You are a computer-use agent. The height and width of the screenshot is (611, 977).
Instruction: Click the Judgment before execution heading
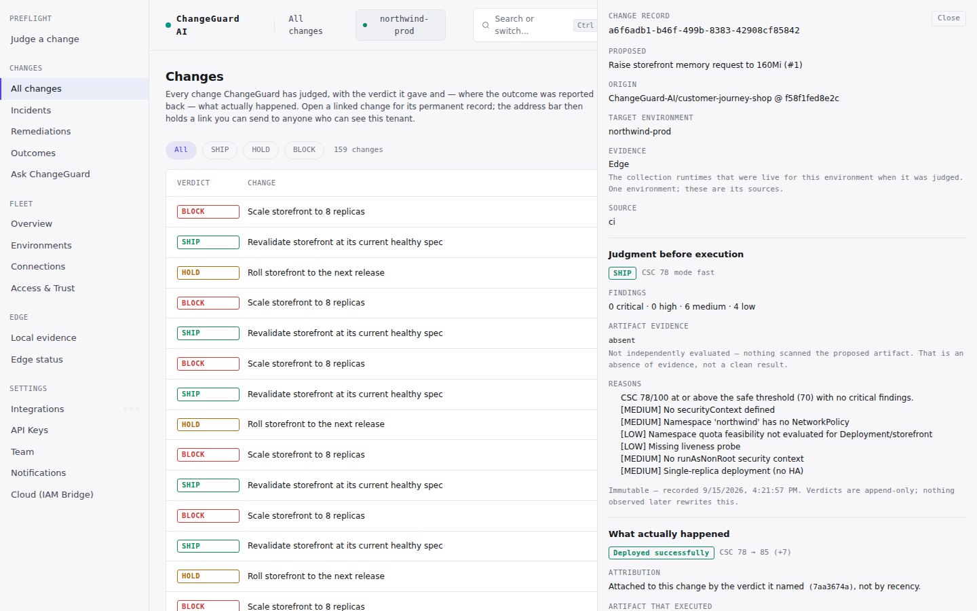pyautogui.click(x=676, y=255)
